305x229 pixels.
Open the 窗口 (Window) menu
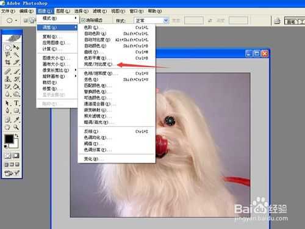click(137, 11)
